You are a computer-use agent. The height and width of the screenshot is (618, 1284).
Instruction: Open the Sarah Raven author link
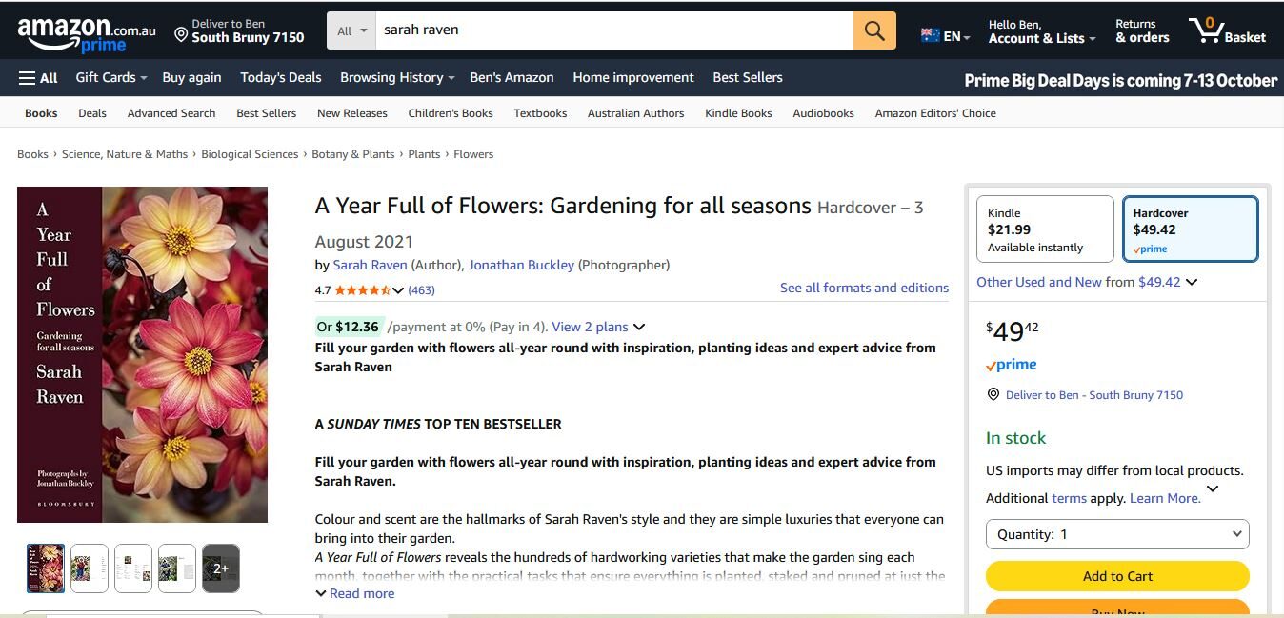370,265
